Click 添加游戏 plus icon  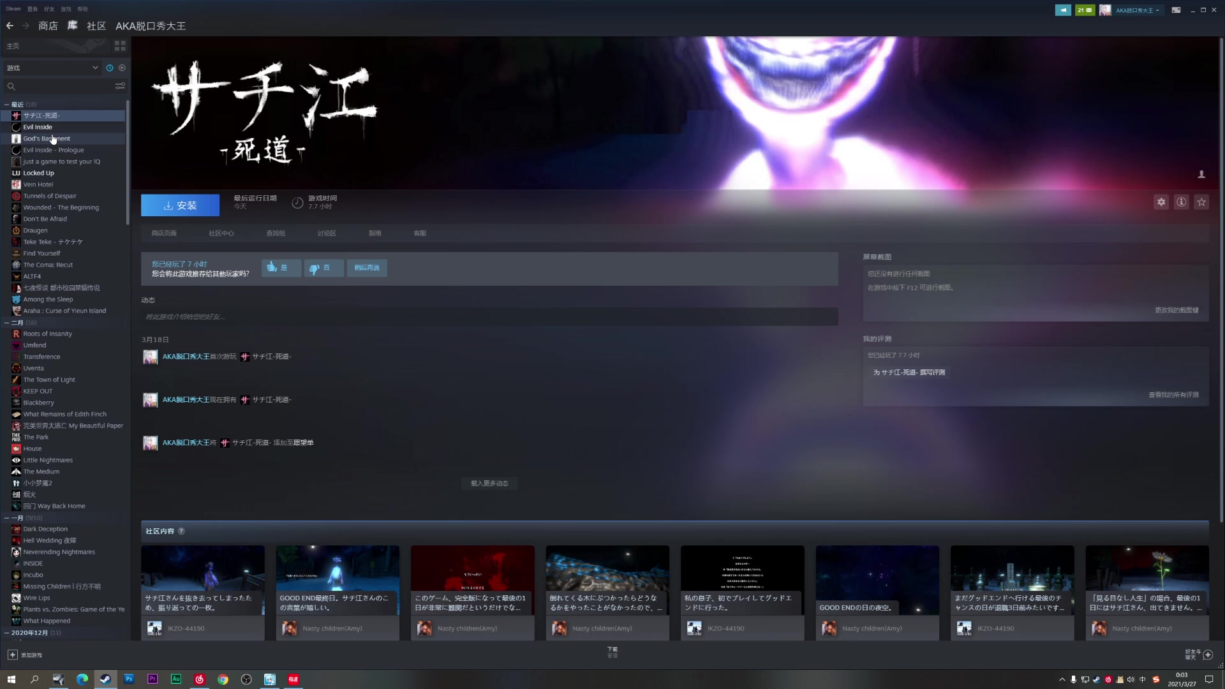[12, 655]
